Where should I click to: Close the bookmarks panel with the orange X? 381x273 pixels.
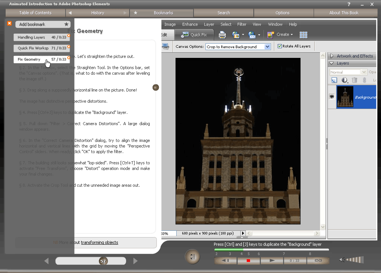[x=9, y=23]
